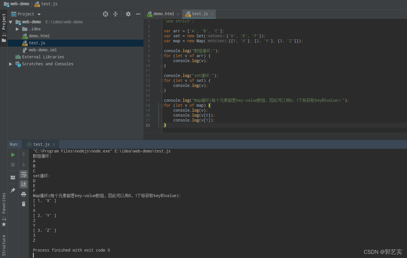Click "[ 3, 'Z' ]" output line
The width and height of the screenshot is (407, 258).
(x=45, y=230)
